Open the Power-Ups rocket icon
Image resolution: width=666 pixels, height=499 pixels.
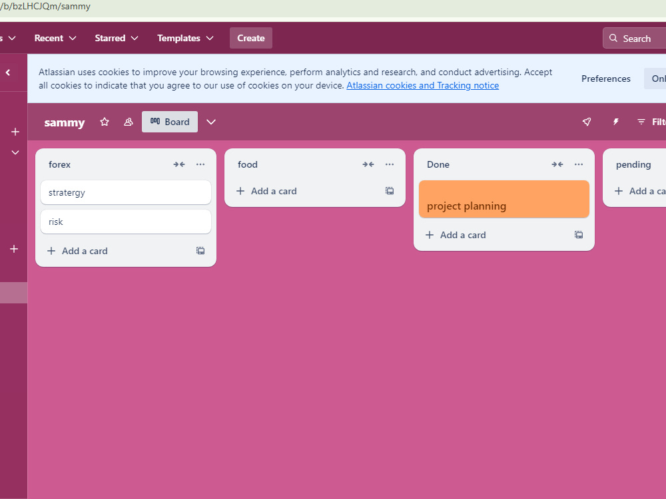[x=587, y=122]
